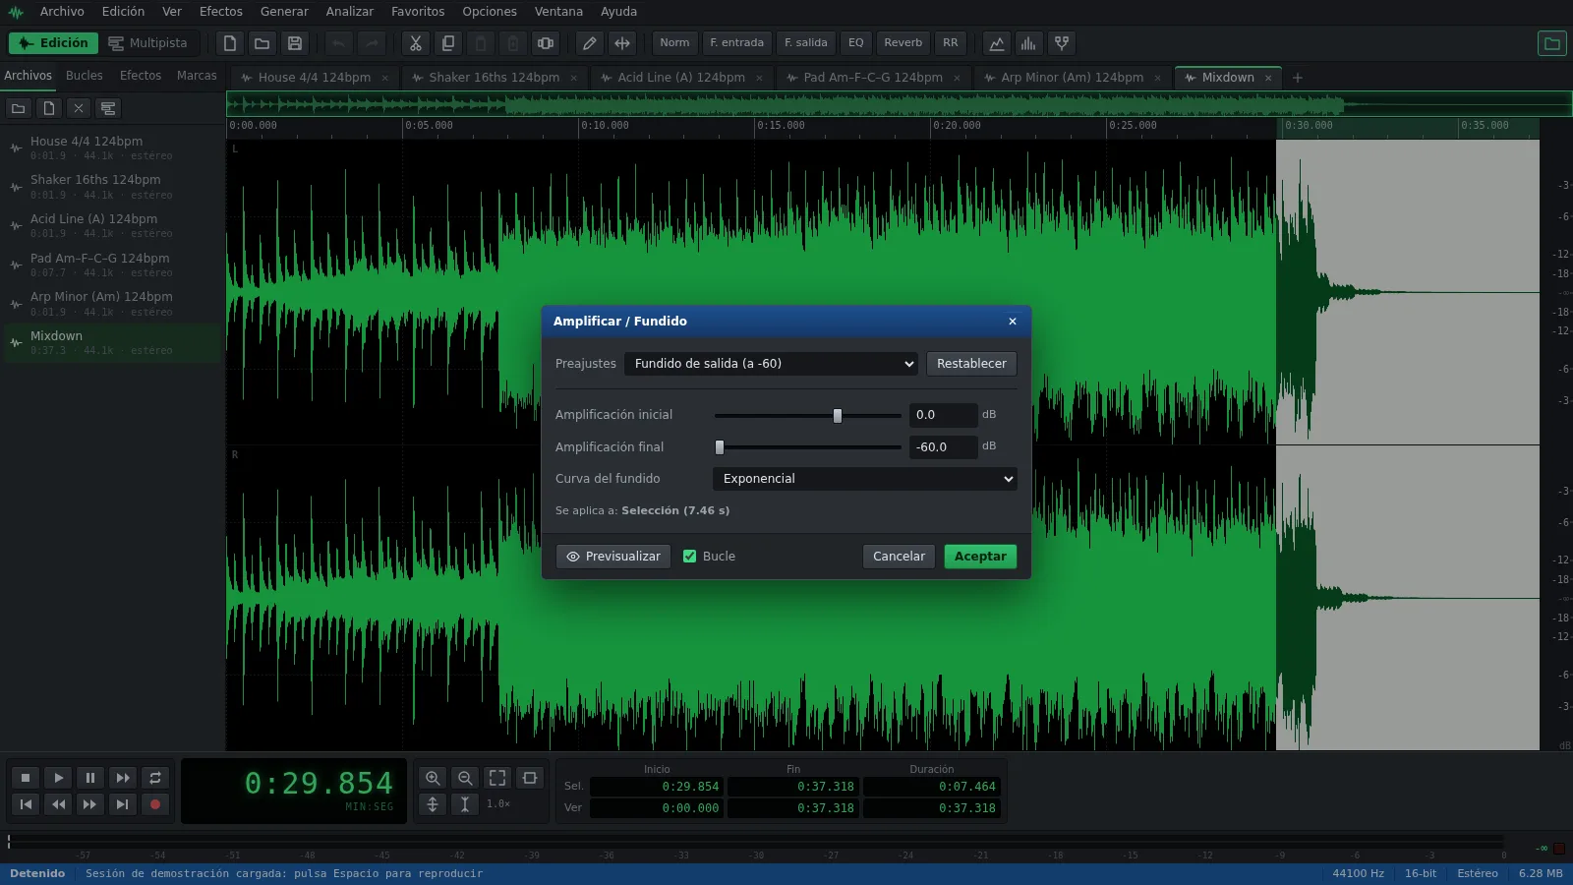Click the skip to end transport button

(122, 804)
